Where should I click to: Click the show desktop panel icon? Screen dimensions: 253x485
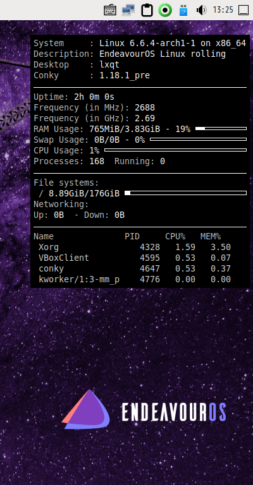pos(244,10)
